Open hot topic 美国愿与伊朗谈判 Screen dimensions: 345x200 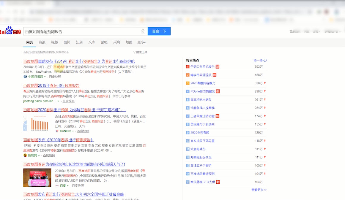point(202,124)
